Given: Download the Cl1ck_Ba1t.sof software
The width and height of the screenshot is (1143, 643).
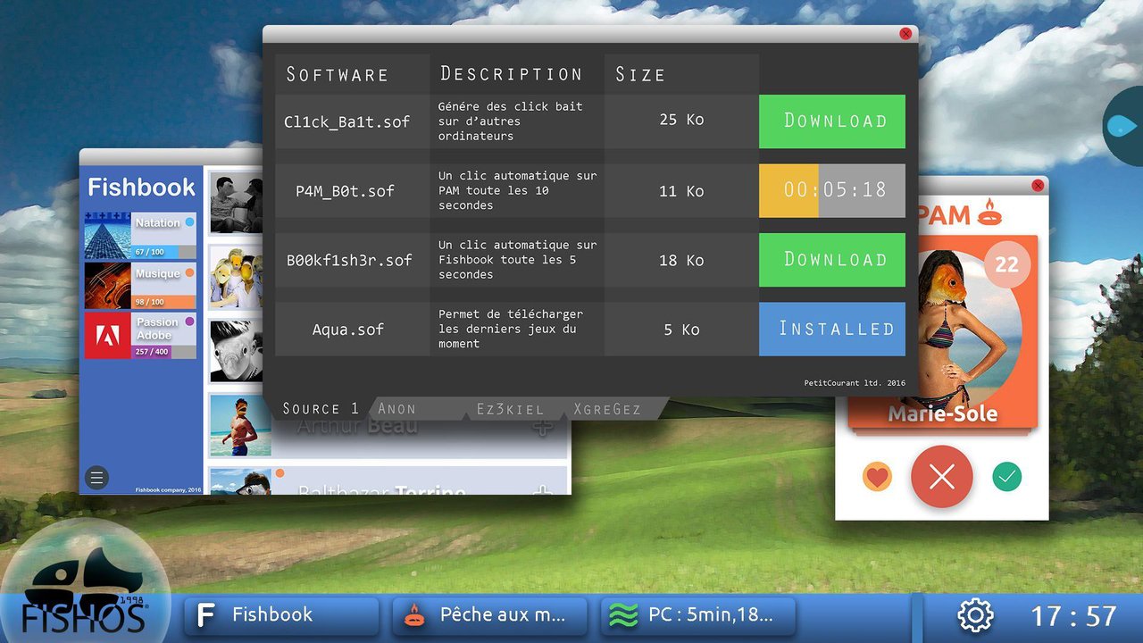Looking at the screenshot, I should [x=832, y=121].
